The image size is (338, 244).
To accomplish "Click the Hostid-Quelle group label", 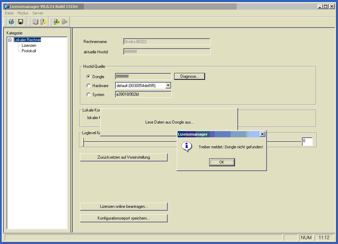I will pyautogui.click(x=94, y=66).
